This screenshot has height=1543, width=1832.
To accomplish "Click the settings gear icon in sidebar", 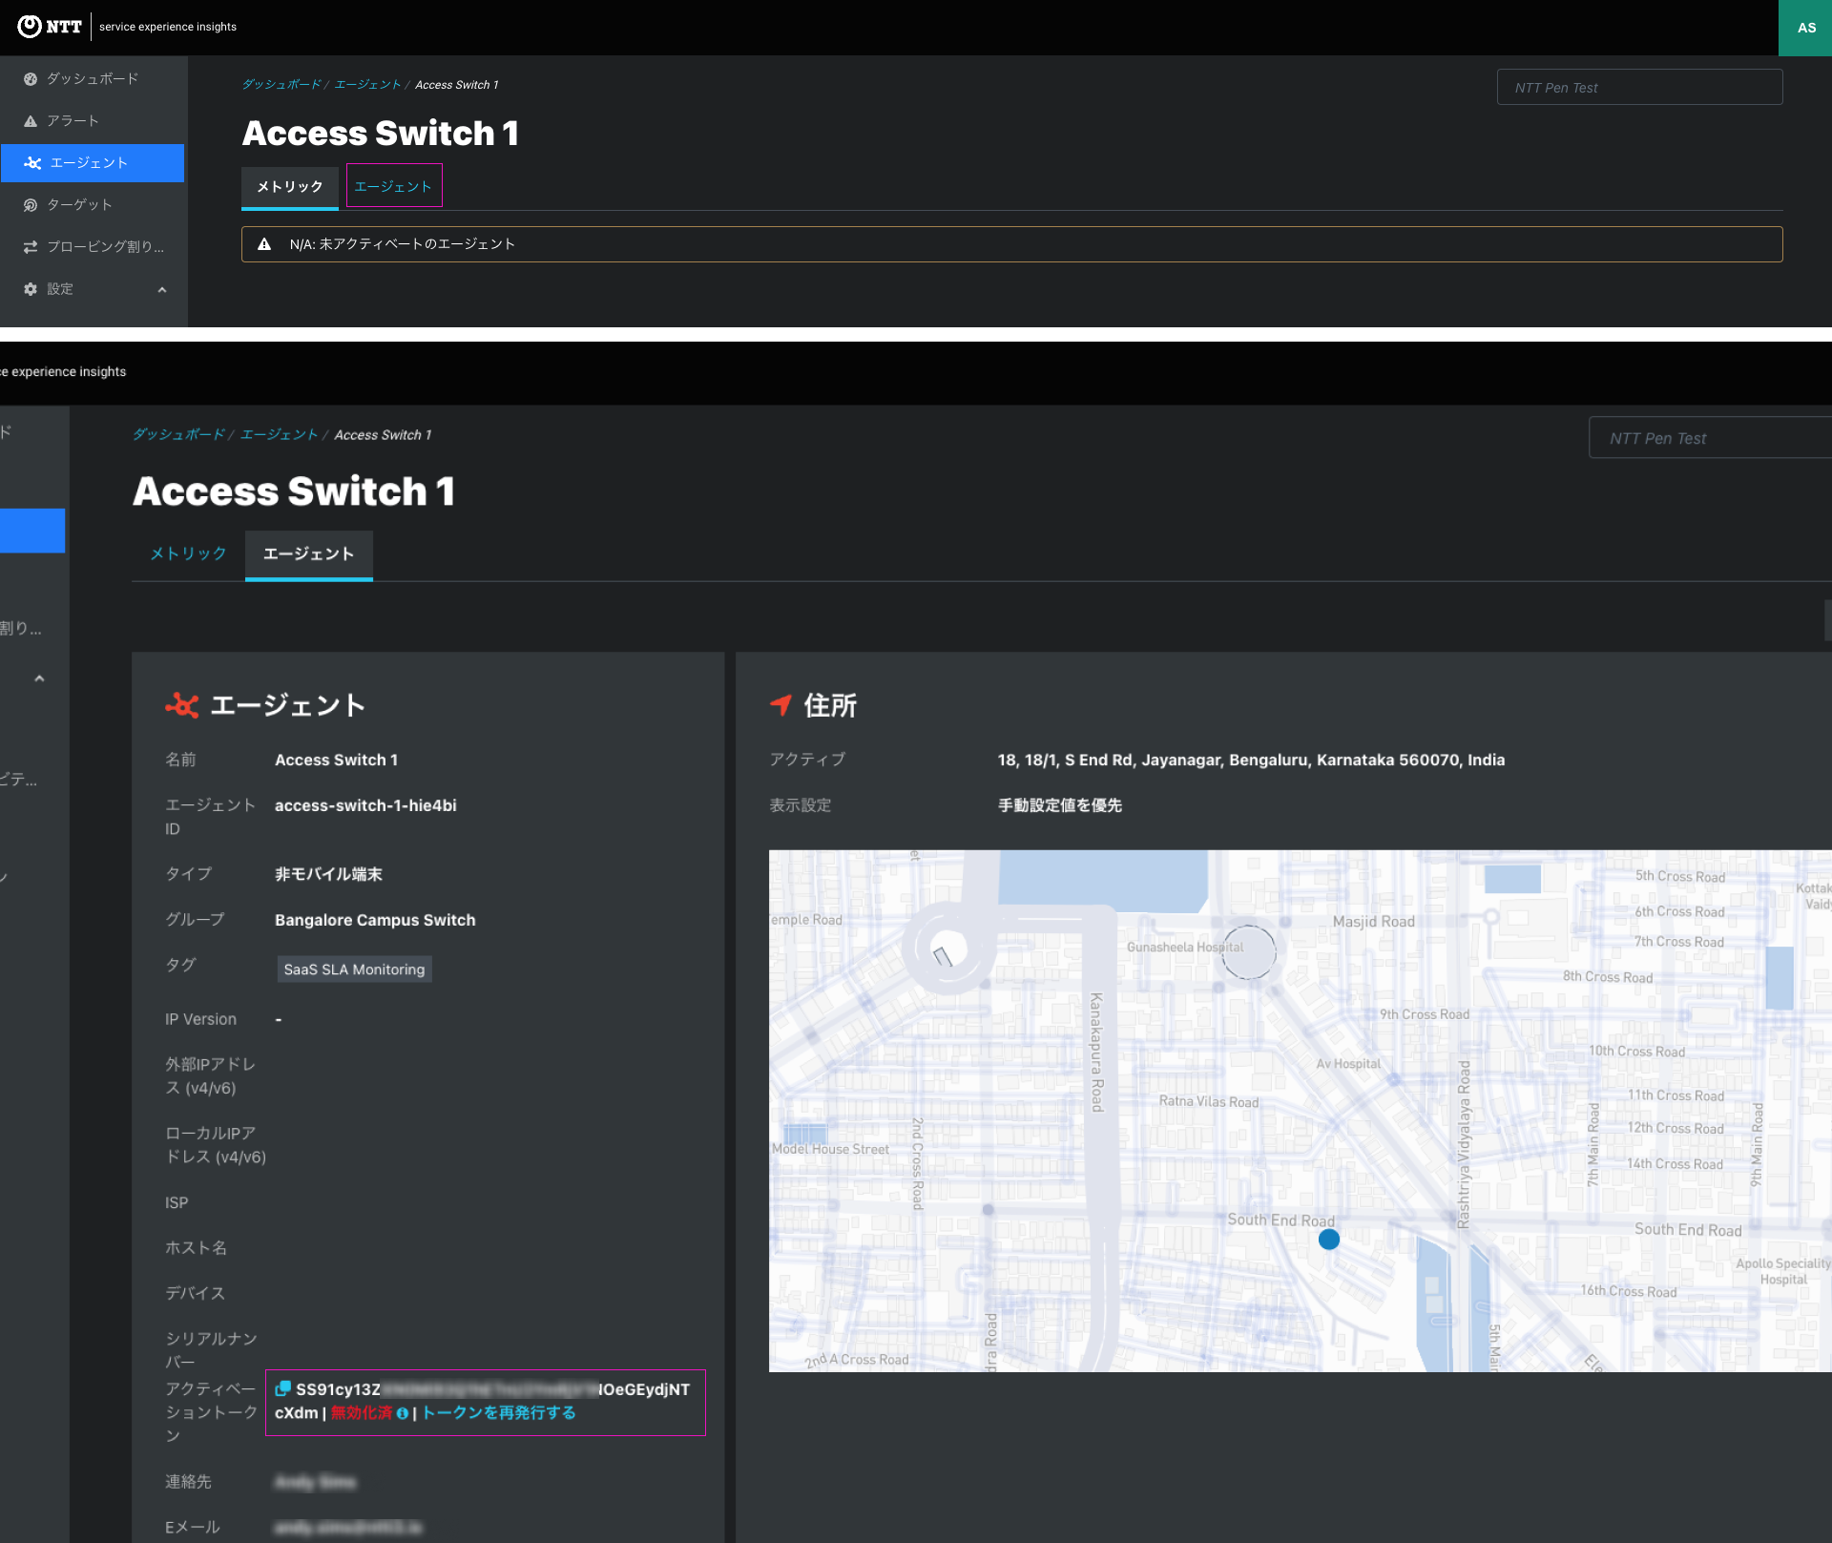I will tap(31, 289).
